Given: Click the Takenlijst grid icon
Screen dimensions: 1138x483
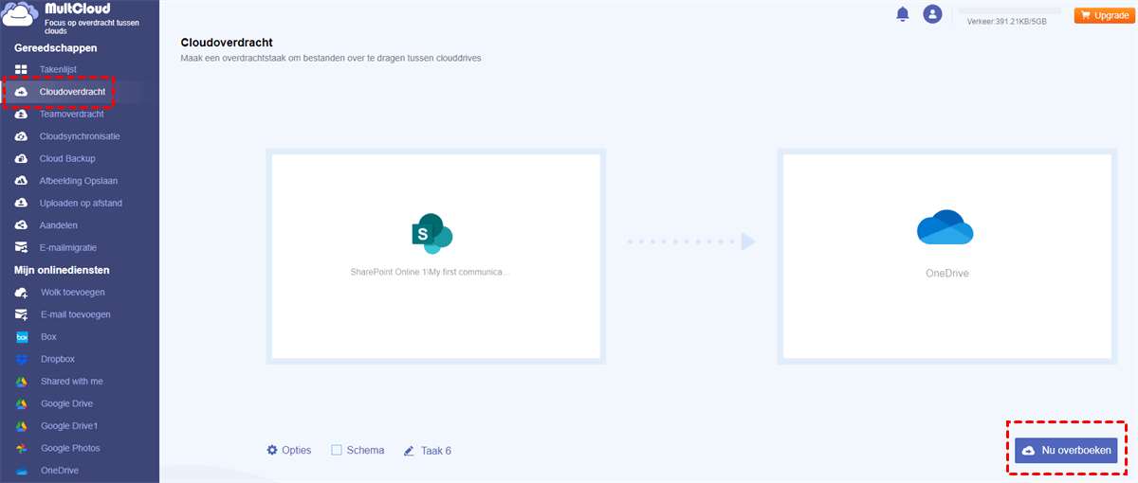Looking at the screenshot, I should pos(21,69).
